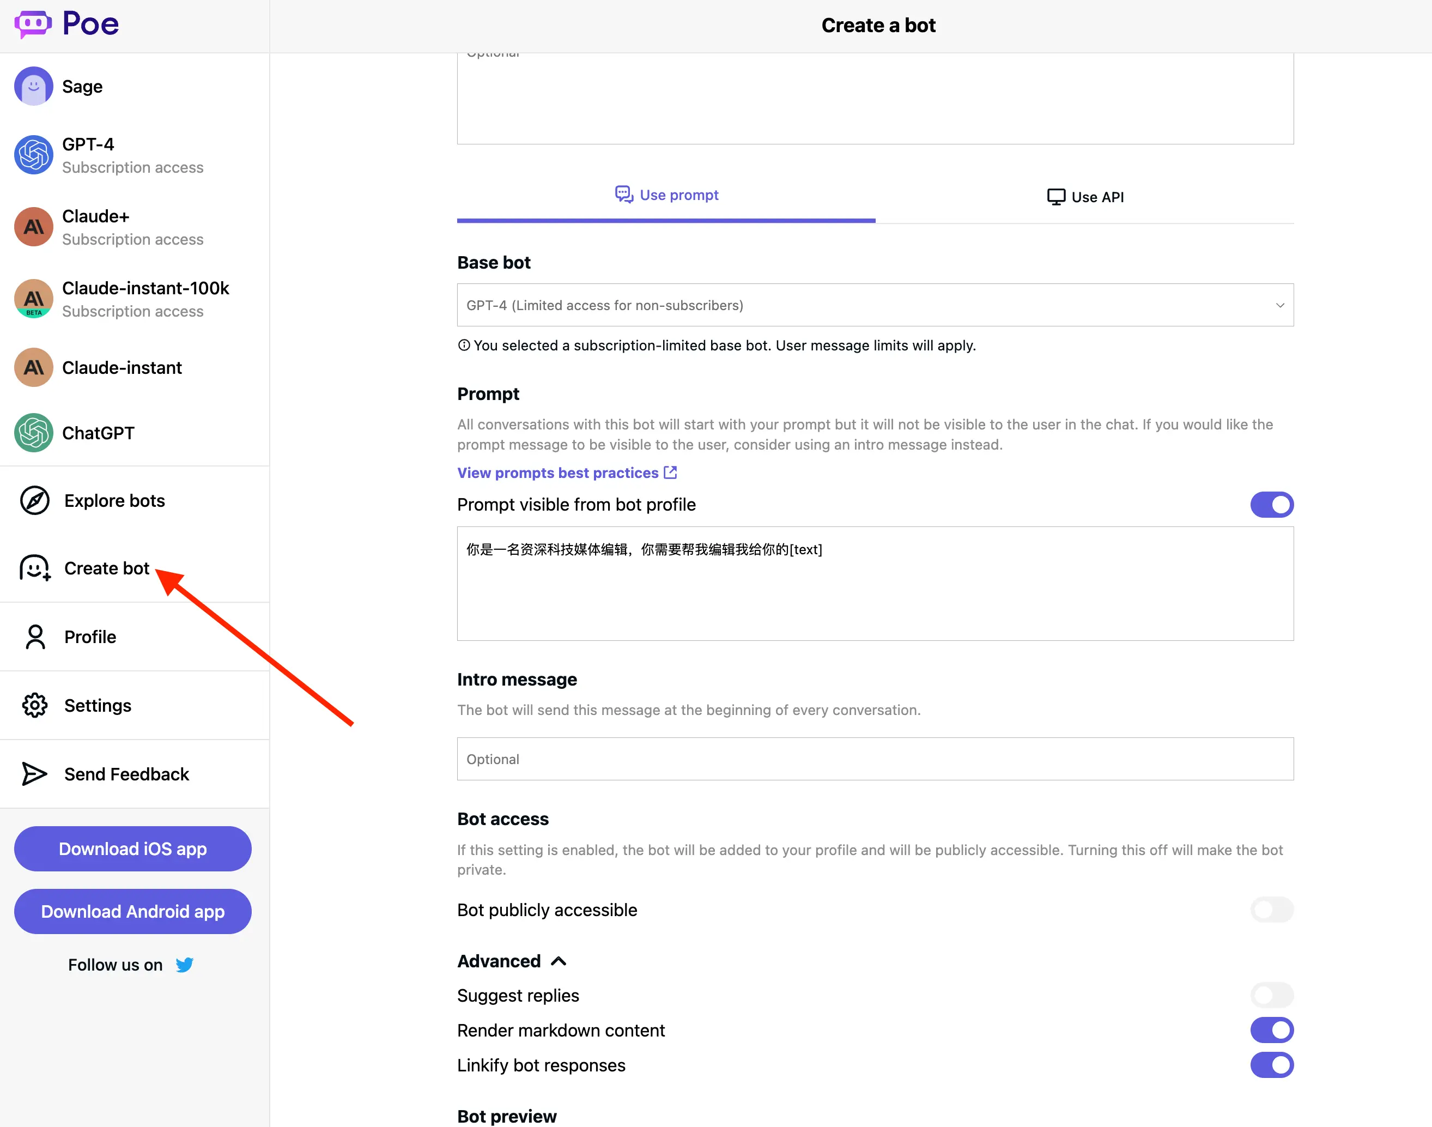Open the ChatGPT chat entry

tap(135, 433)
